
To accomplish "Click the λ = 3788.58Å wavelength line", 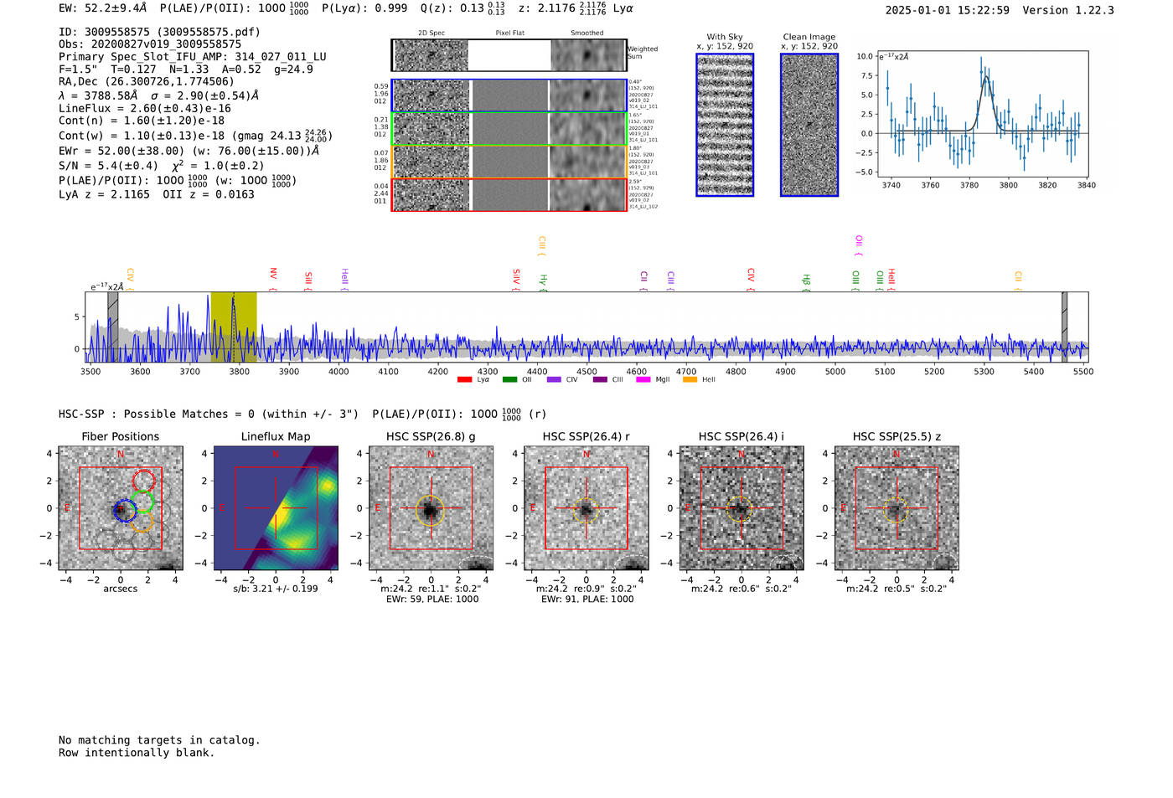I will click(158, 95).
